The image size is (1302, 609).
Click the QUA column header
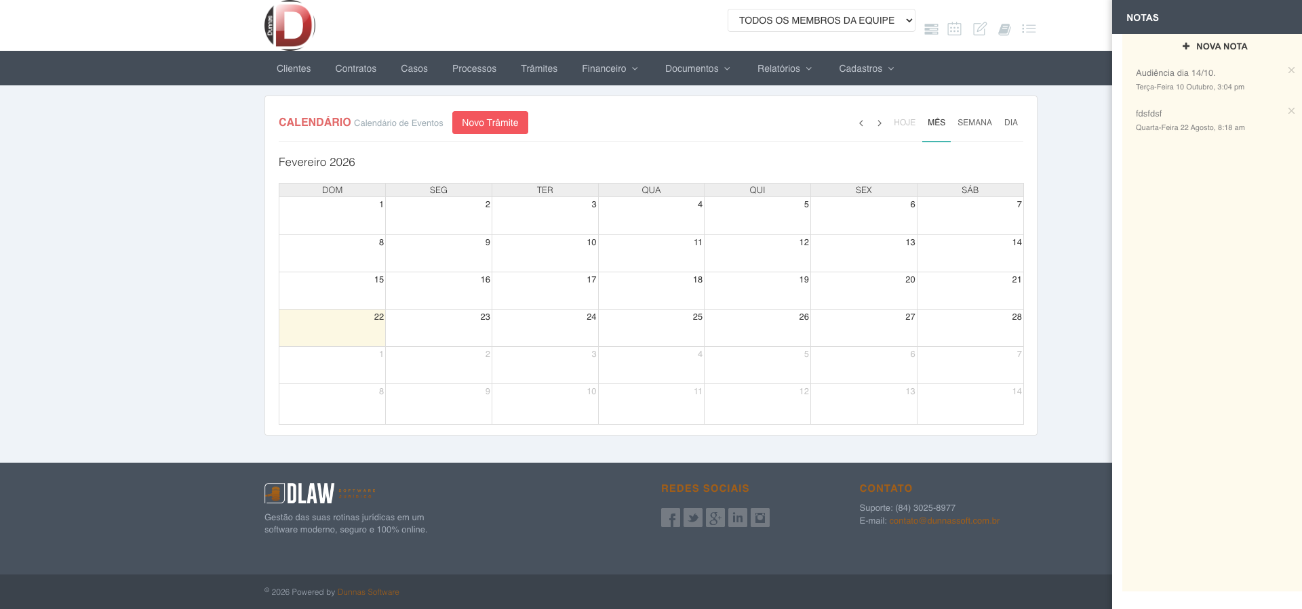click(651, 190)
